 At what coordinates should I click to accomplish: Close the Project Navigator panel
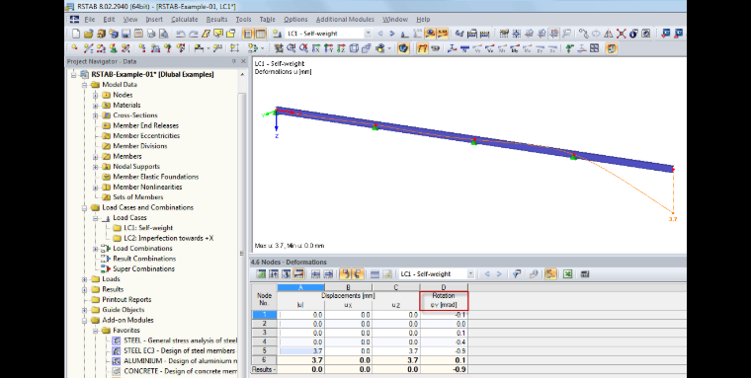point(243,62)
